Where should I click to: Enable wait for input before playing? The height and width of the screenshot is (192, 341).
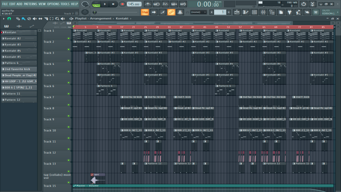pos(156,4)
